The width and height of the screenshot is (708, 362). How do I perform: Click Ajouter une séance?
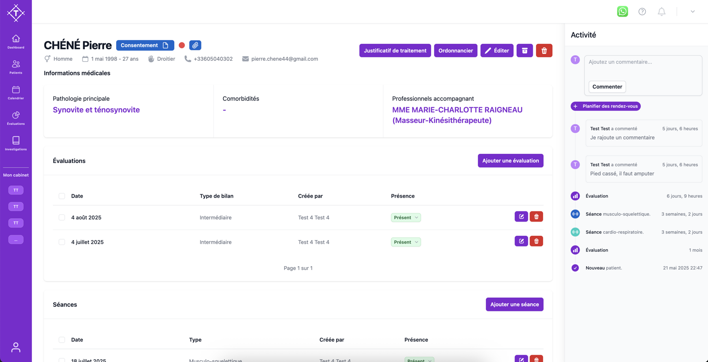514,304
